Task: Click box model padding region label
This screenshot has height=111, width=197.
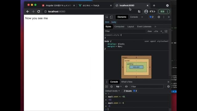Action: (x=130, y=64)
